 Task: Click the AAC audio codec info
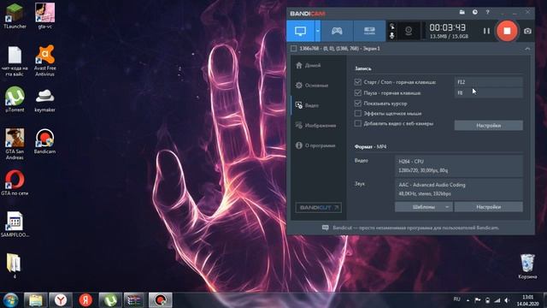click(459, 189)
